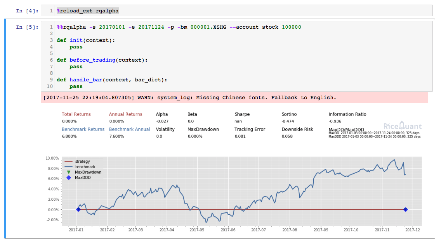Click the strategy legend entry
Screen dimensions: 441x243
click(77, 162)
